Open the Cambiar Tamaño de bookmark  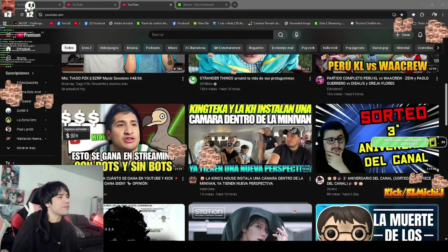(265, 23)
